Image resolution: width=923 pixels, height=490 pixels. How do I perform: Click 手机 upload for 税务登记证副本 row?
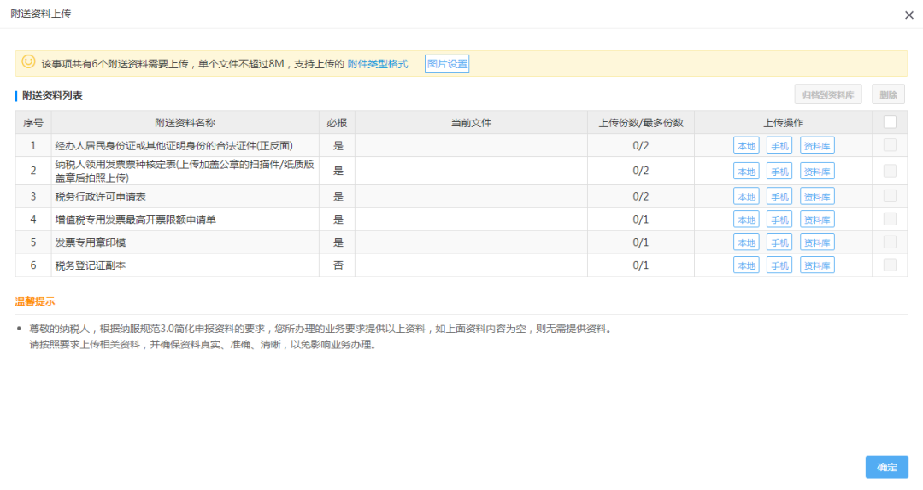pos(779,265)
